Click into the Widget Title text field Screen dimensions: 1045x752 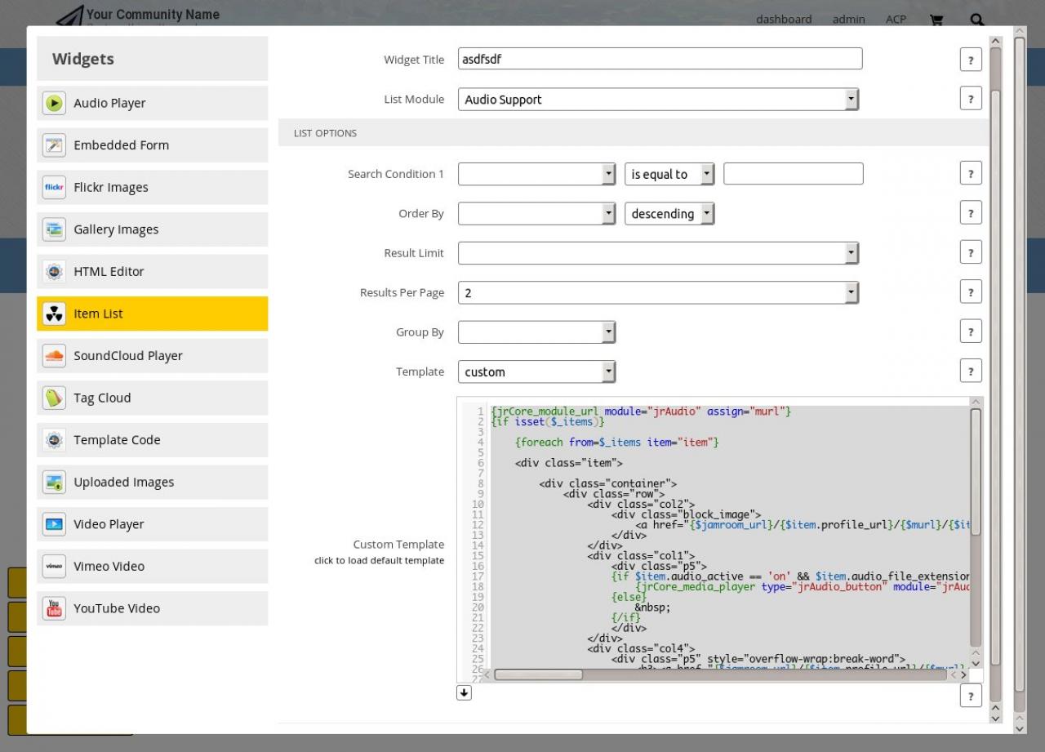(x=660, y=59)
